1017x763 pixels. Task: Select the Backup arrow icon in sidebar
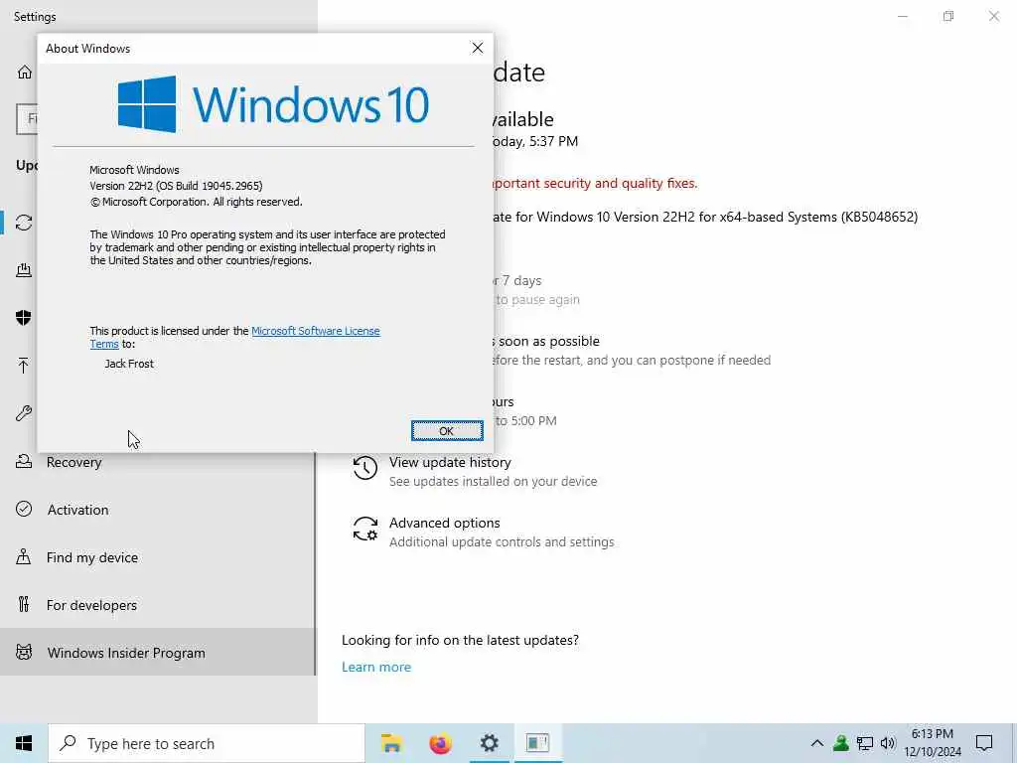pyautogui.click(x=24, y=366)
